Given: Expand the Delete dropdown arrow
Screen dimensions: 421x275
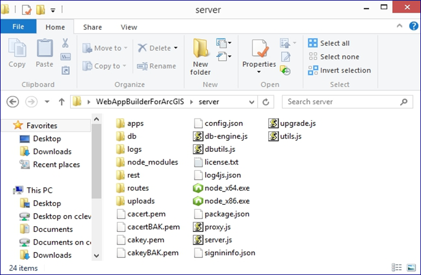Looking at the screenshot, I should [175, 48].
